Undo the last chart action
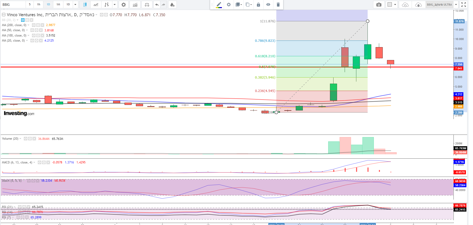 click(157, 5)
